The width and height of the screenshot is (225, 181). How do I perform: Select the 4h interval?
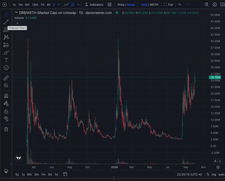pyautogui.click(x=49, y=5)
